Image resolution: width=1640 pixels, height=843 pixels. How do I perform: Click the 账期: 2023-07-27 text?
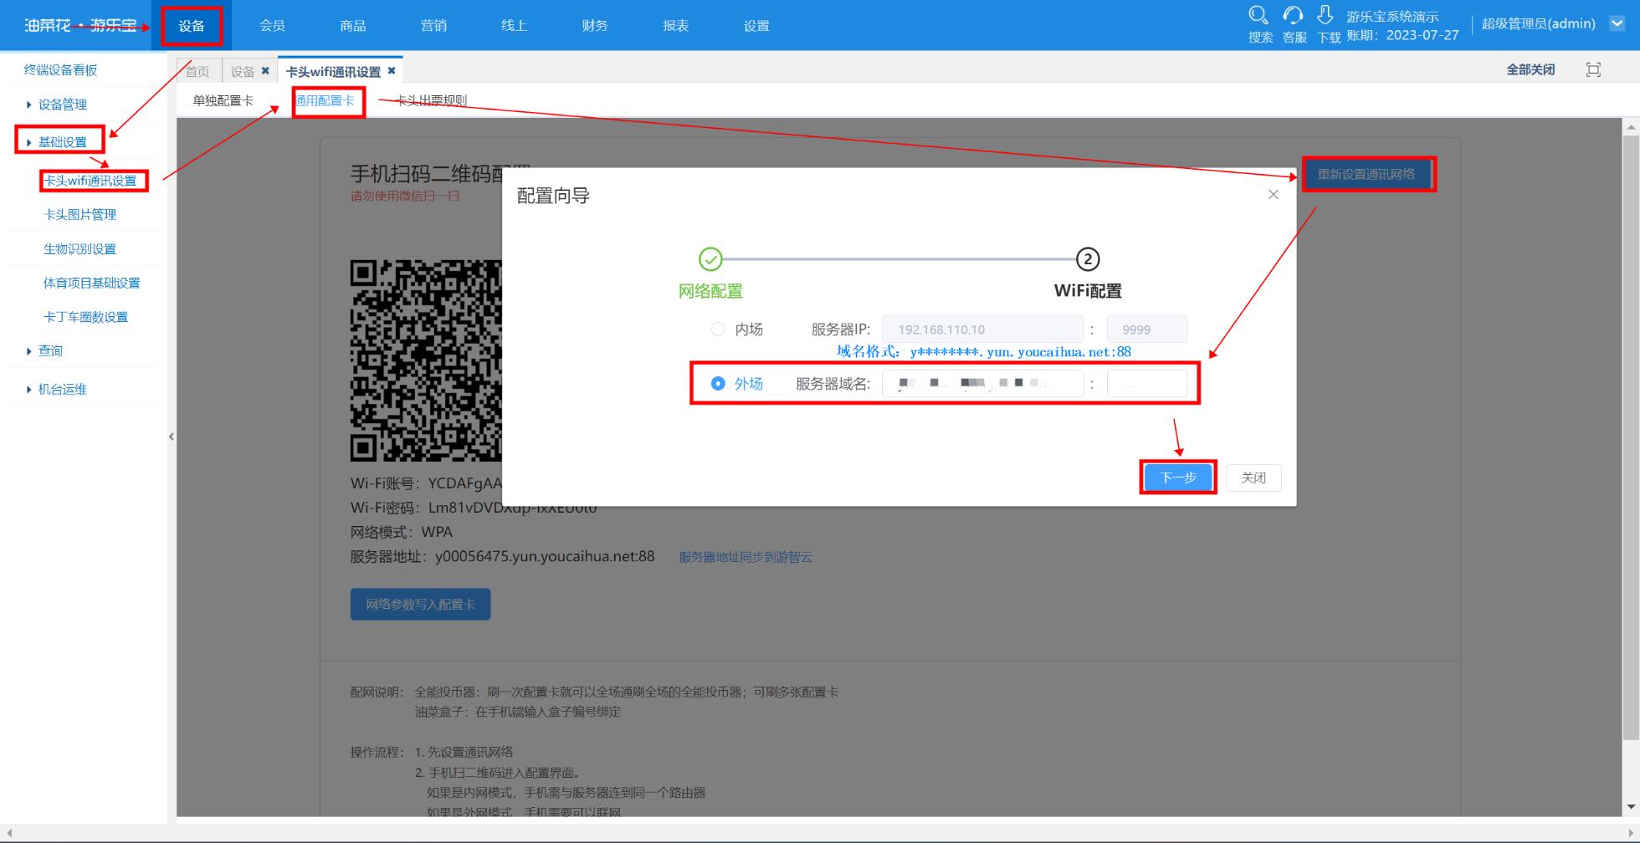click(1403, 35)
